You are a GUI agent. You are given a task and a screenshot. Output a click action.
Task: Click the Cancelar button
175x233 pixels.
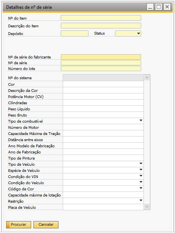pos(46,225)
